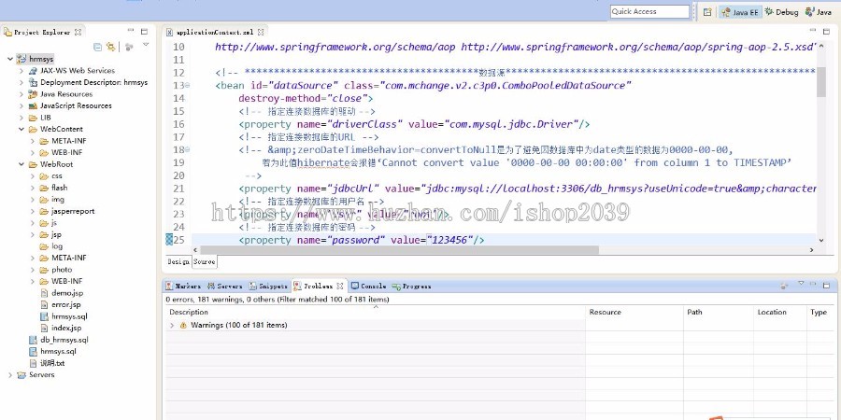
Task: Select JAX-WS Web Services icon
Action: [x=33, y=71]
